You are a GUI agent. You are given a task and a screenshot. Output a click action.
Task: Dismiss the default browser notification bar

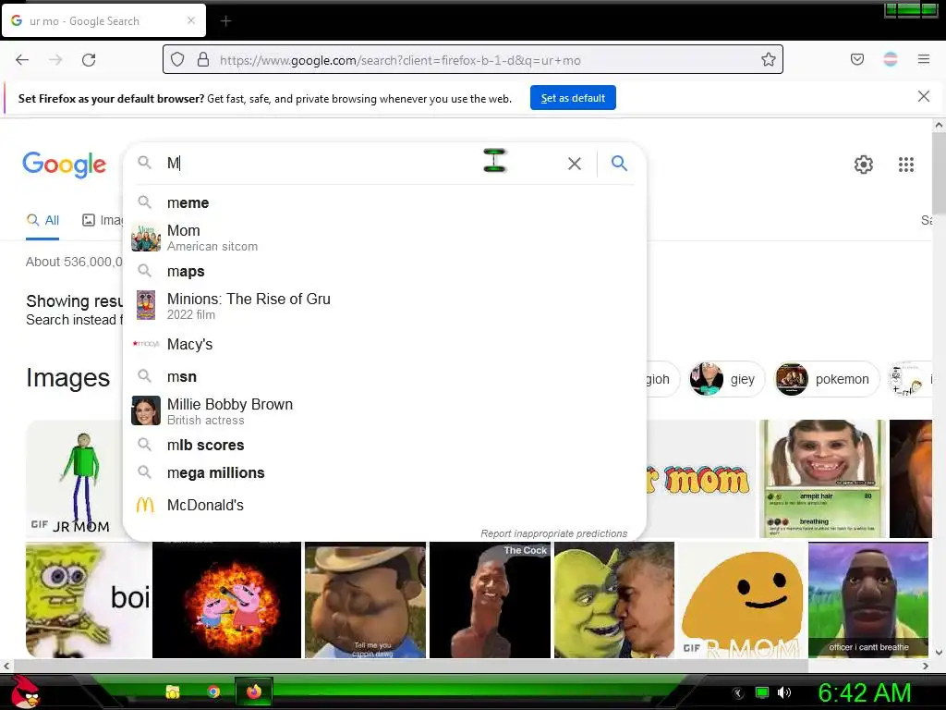924,96
